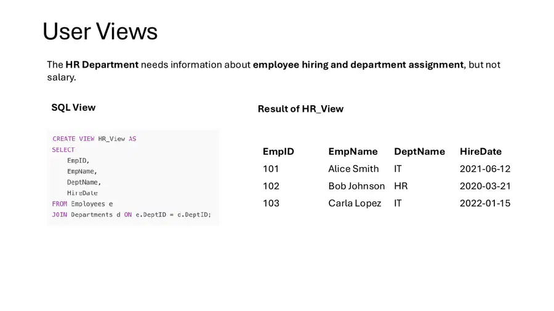Click the 2021-06-12 hire date cell

(x=485, y=169)
